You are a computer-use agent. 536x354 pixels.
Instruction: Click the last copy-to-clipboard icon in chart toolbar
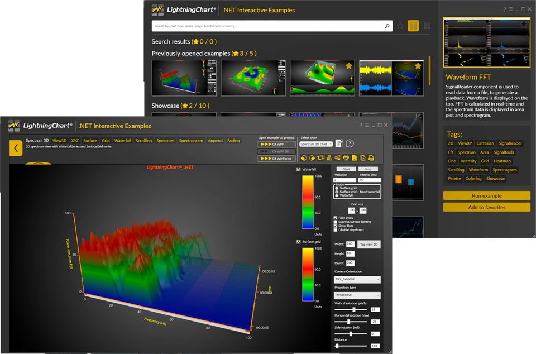[371, 157]
